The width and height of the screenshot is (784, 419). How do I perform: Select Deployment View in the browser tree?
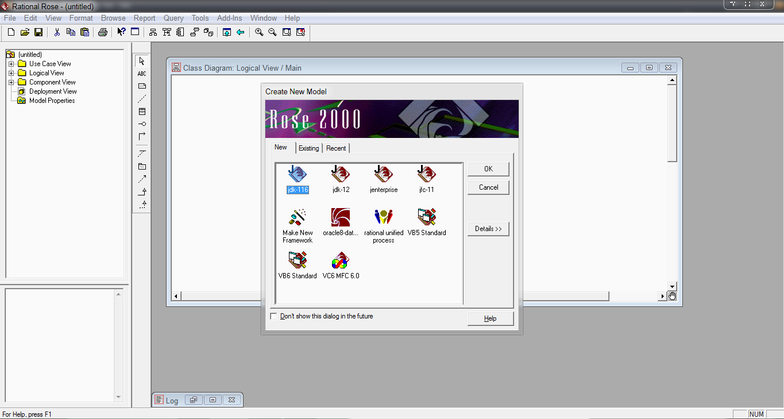53,91
